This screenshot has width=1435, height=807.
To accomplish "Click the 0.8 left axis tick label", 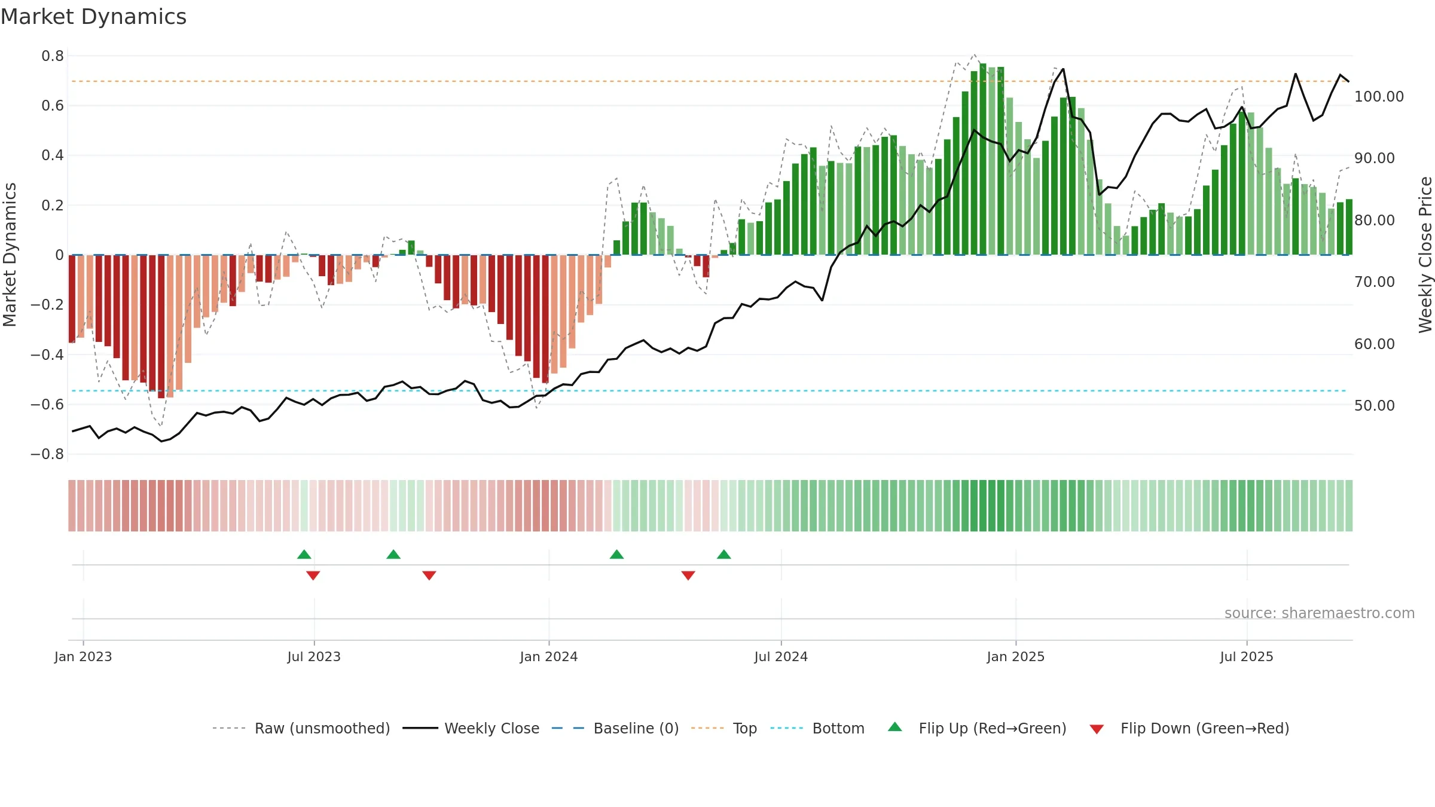I will (x=53, y=56).
